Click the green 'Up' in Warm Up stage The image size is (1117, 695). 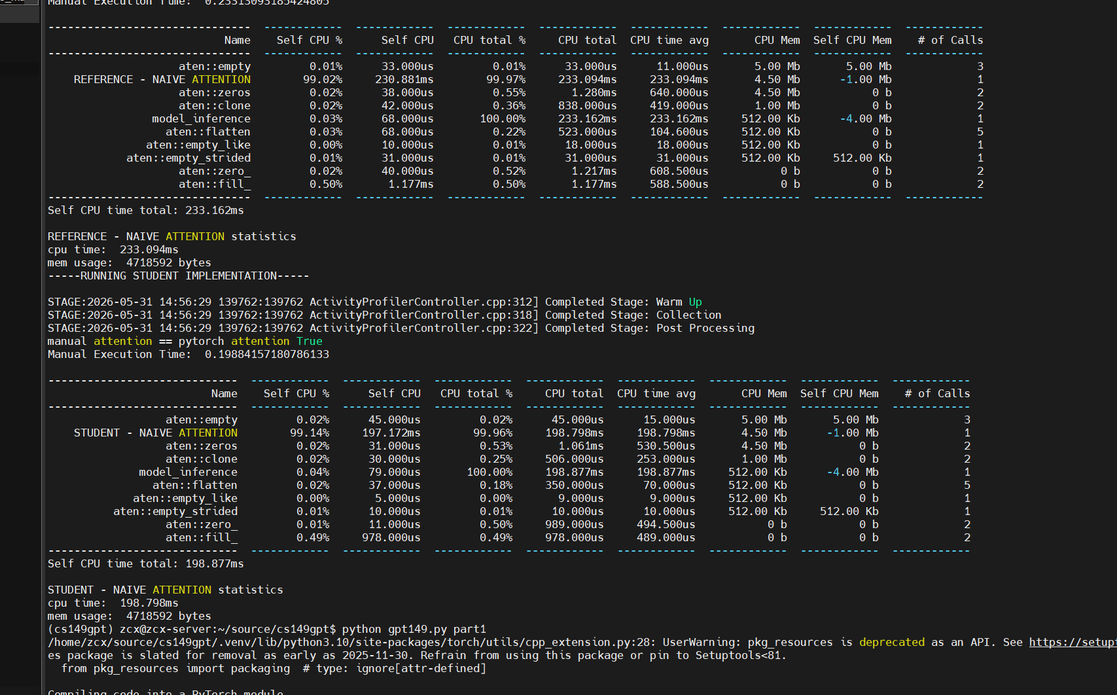pyautogui.click(x=695, y=302)
